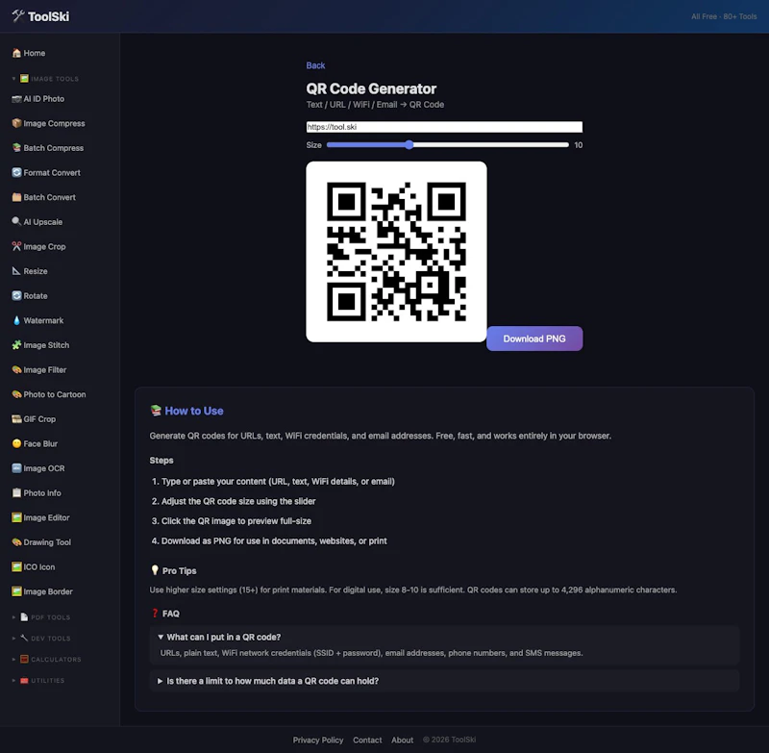Image resolution: width=769 pixels, height=753 pixels.
Task: Expand the Utilities section
Action: pyautogui.click(x=38, y=681)
